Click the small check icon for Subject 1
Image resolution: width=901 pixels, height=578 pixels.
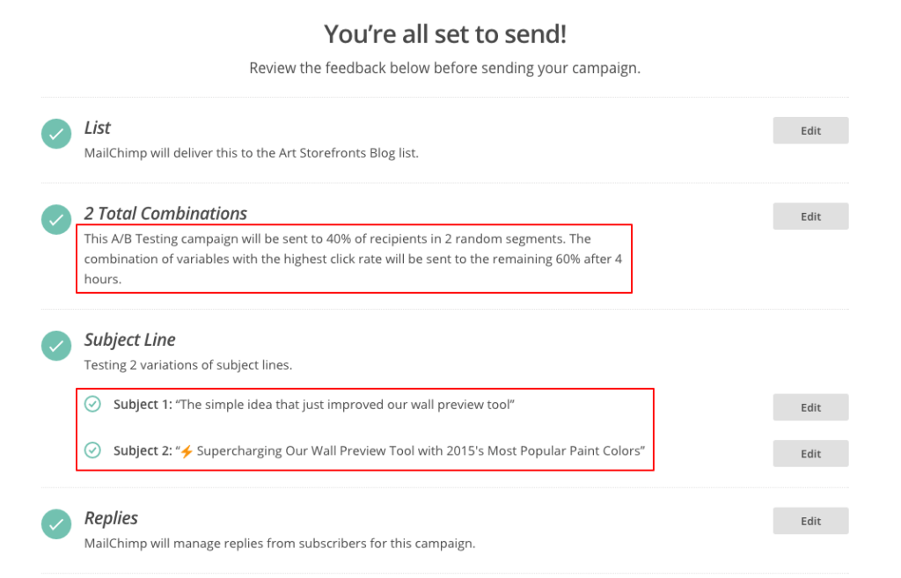[92, 404]
